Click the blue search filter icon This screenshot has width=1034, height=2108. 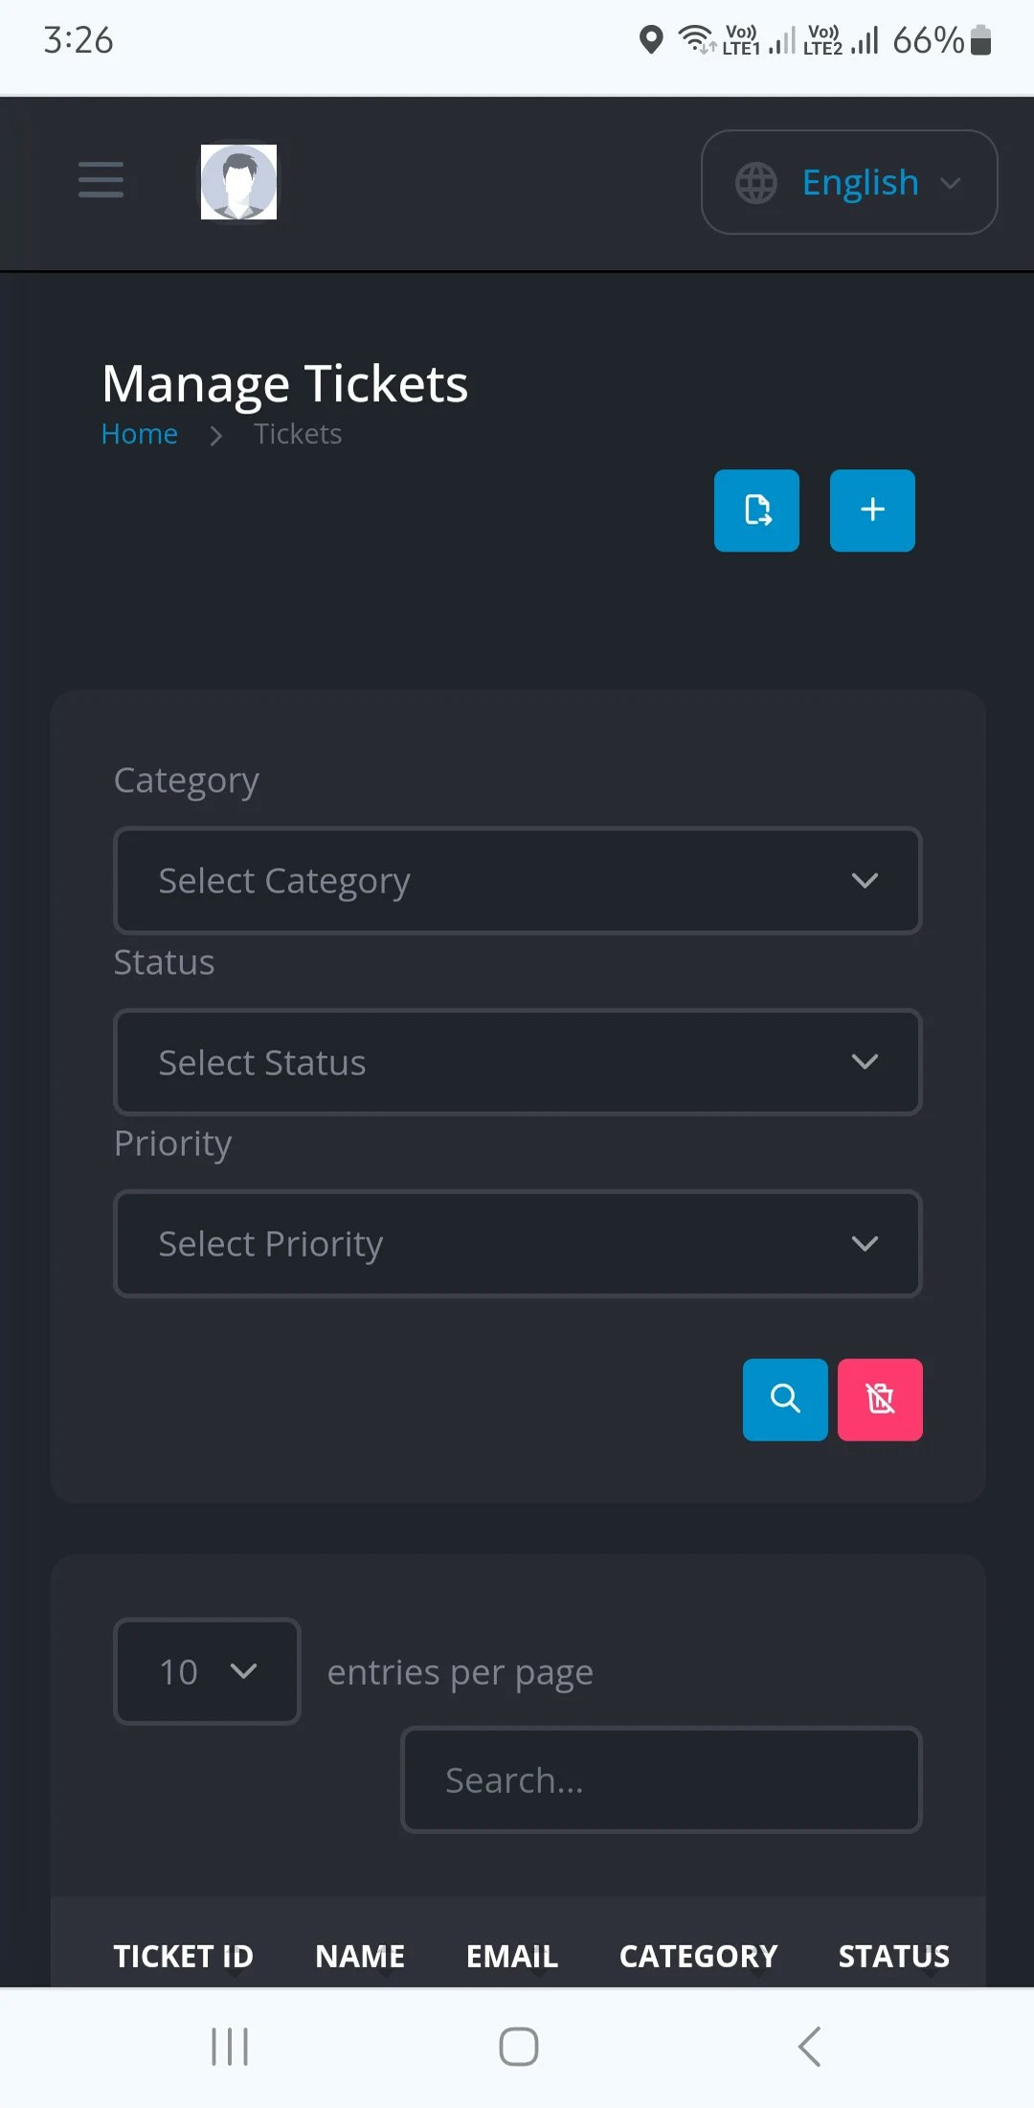[785, 1399]
